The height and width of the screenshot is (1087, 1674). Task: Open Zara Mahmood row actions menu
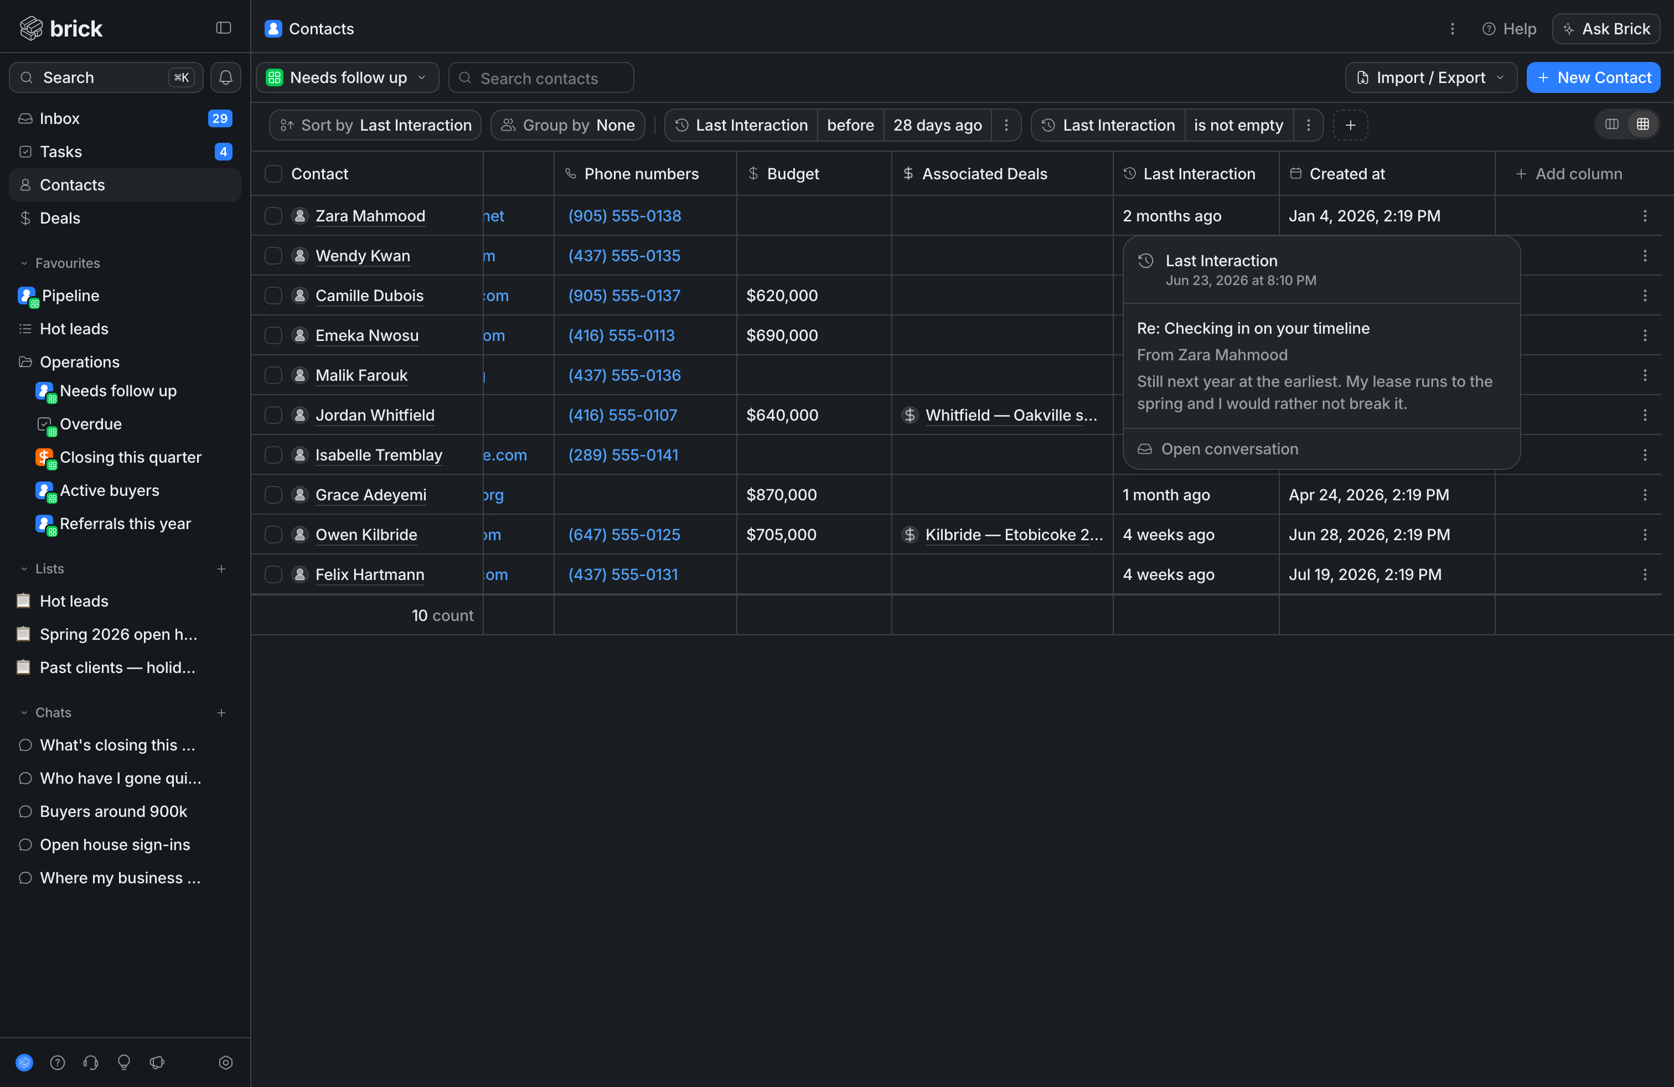pyautogui.click(x=1645, y=216)
